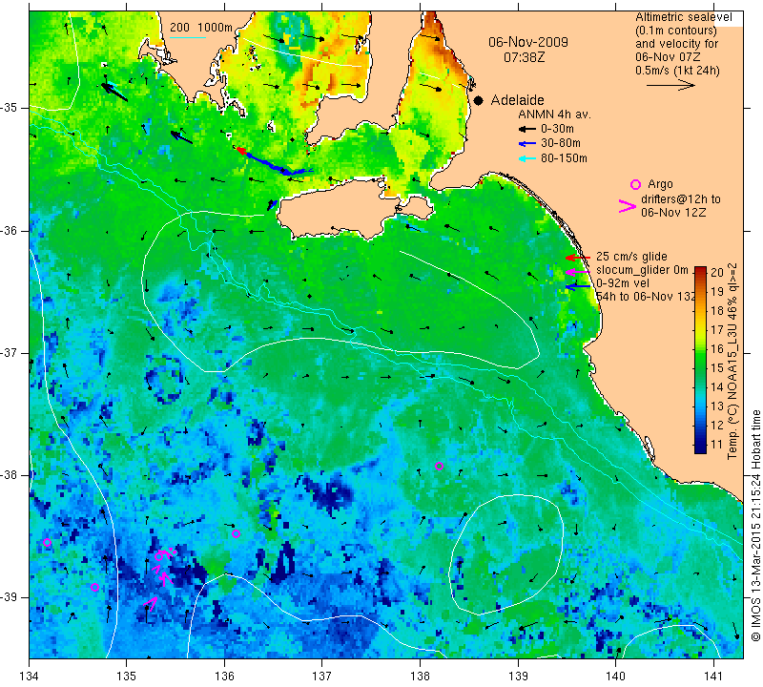
Task: Click the 0.5m/s velocity scale arrow
Action: (670, 85)
